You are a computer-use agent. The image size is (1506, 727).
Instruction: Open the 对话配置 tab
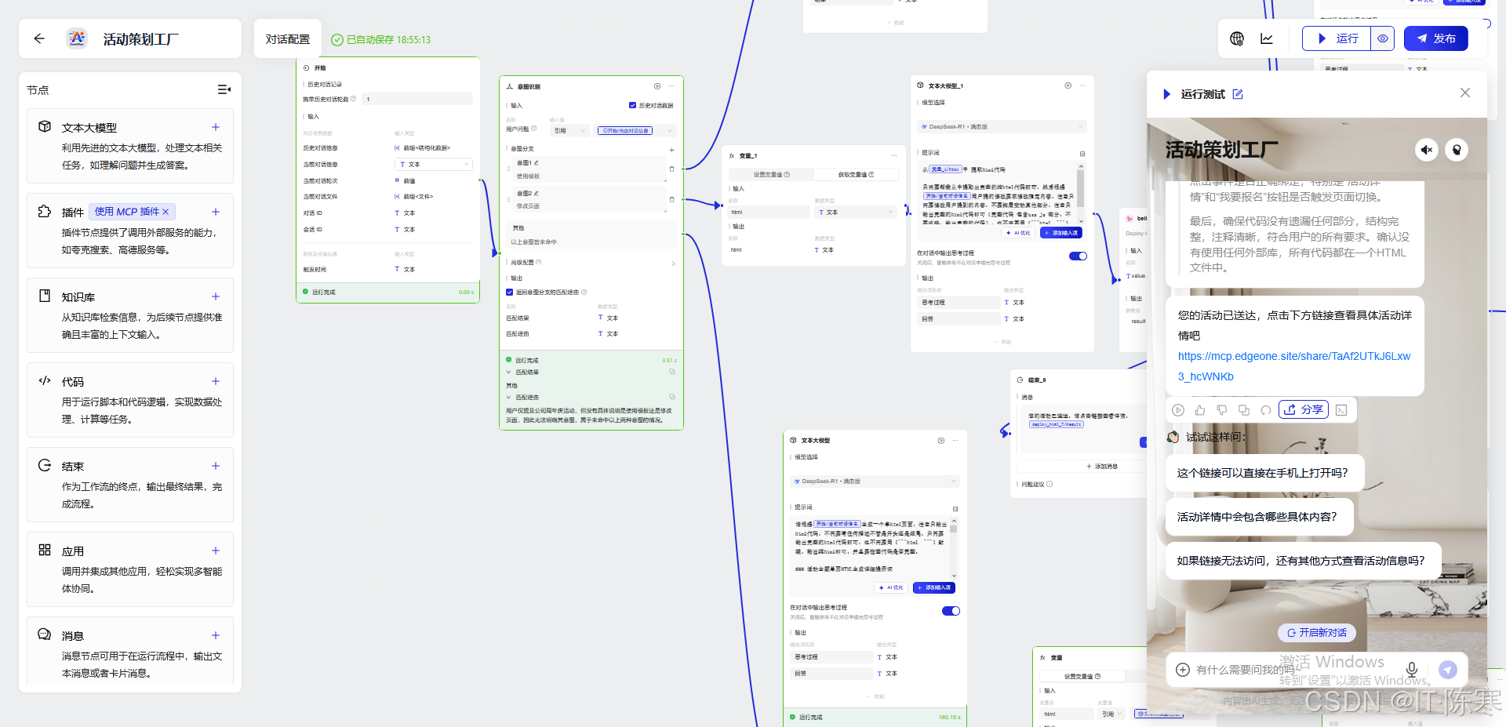pyautogui.click(x=288, y=38)
